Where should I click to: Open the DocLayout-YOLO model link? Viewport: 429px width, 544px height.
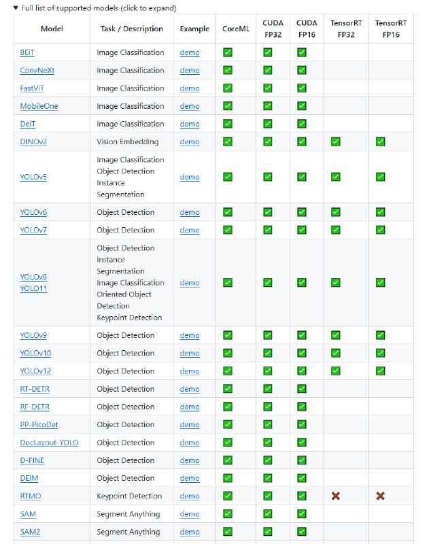[x=49, y=443]
